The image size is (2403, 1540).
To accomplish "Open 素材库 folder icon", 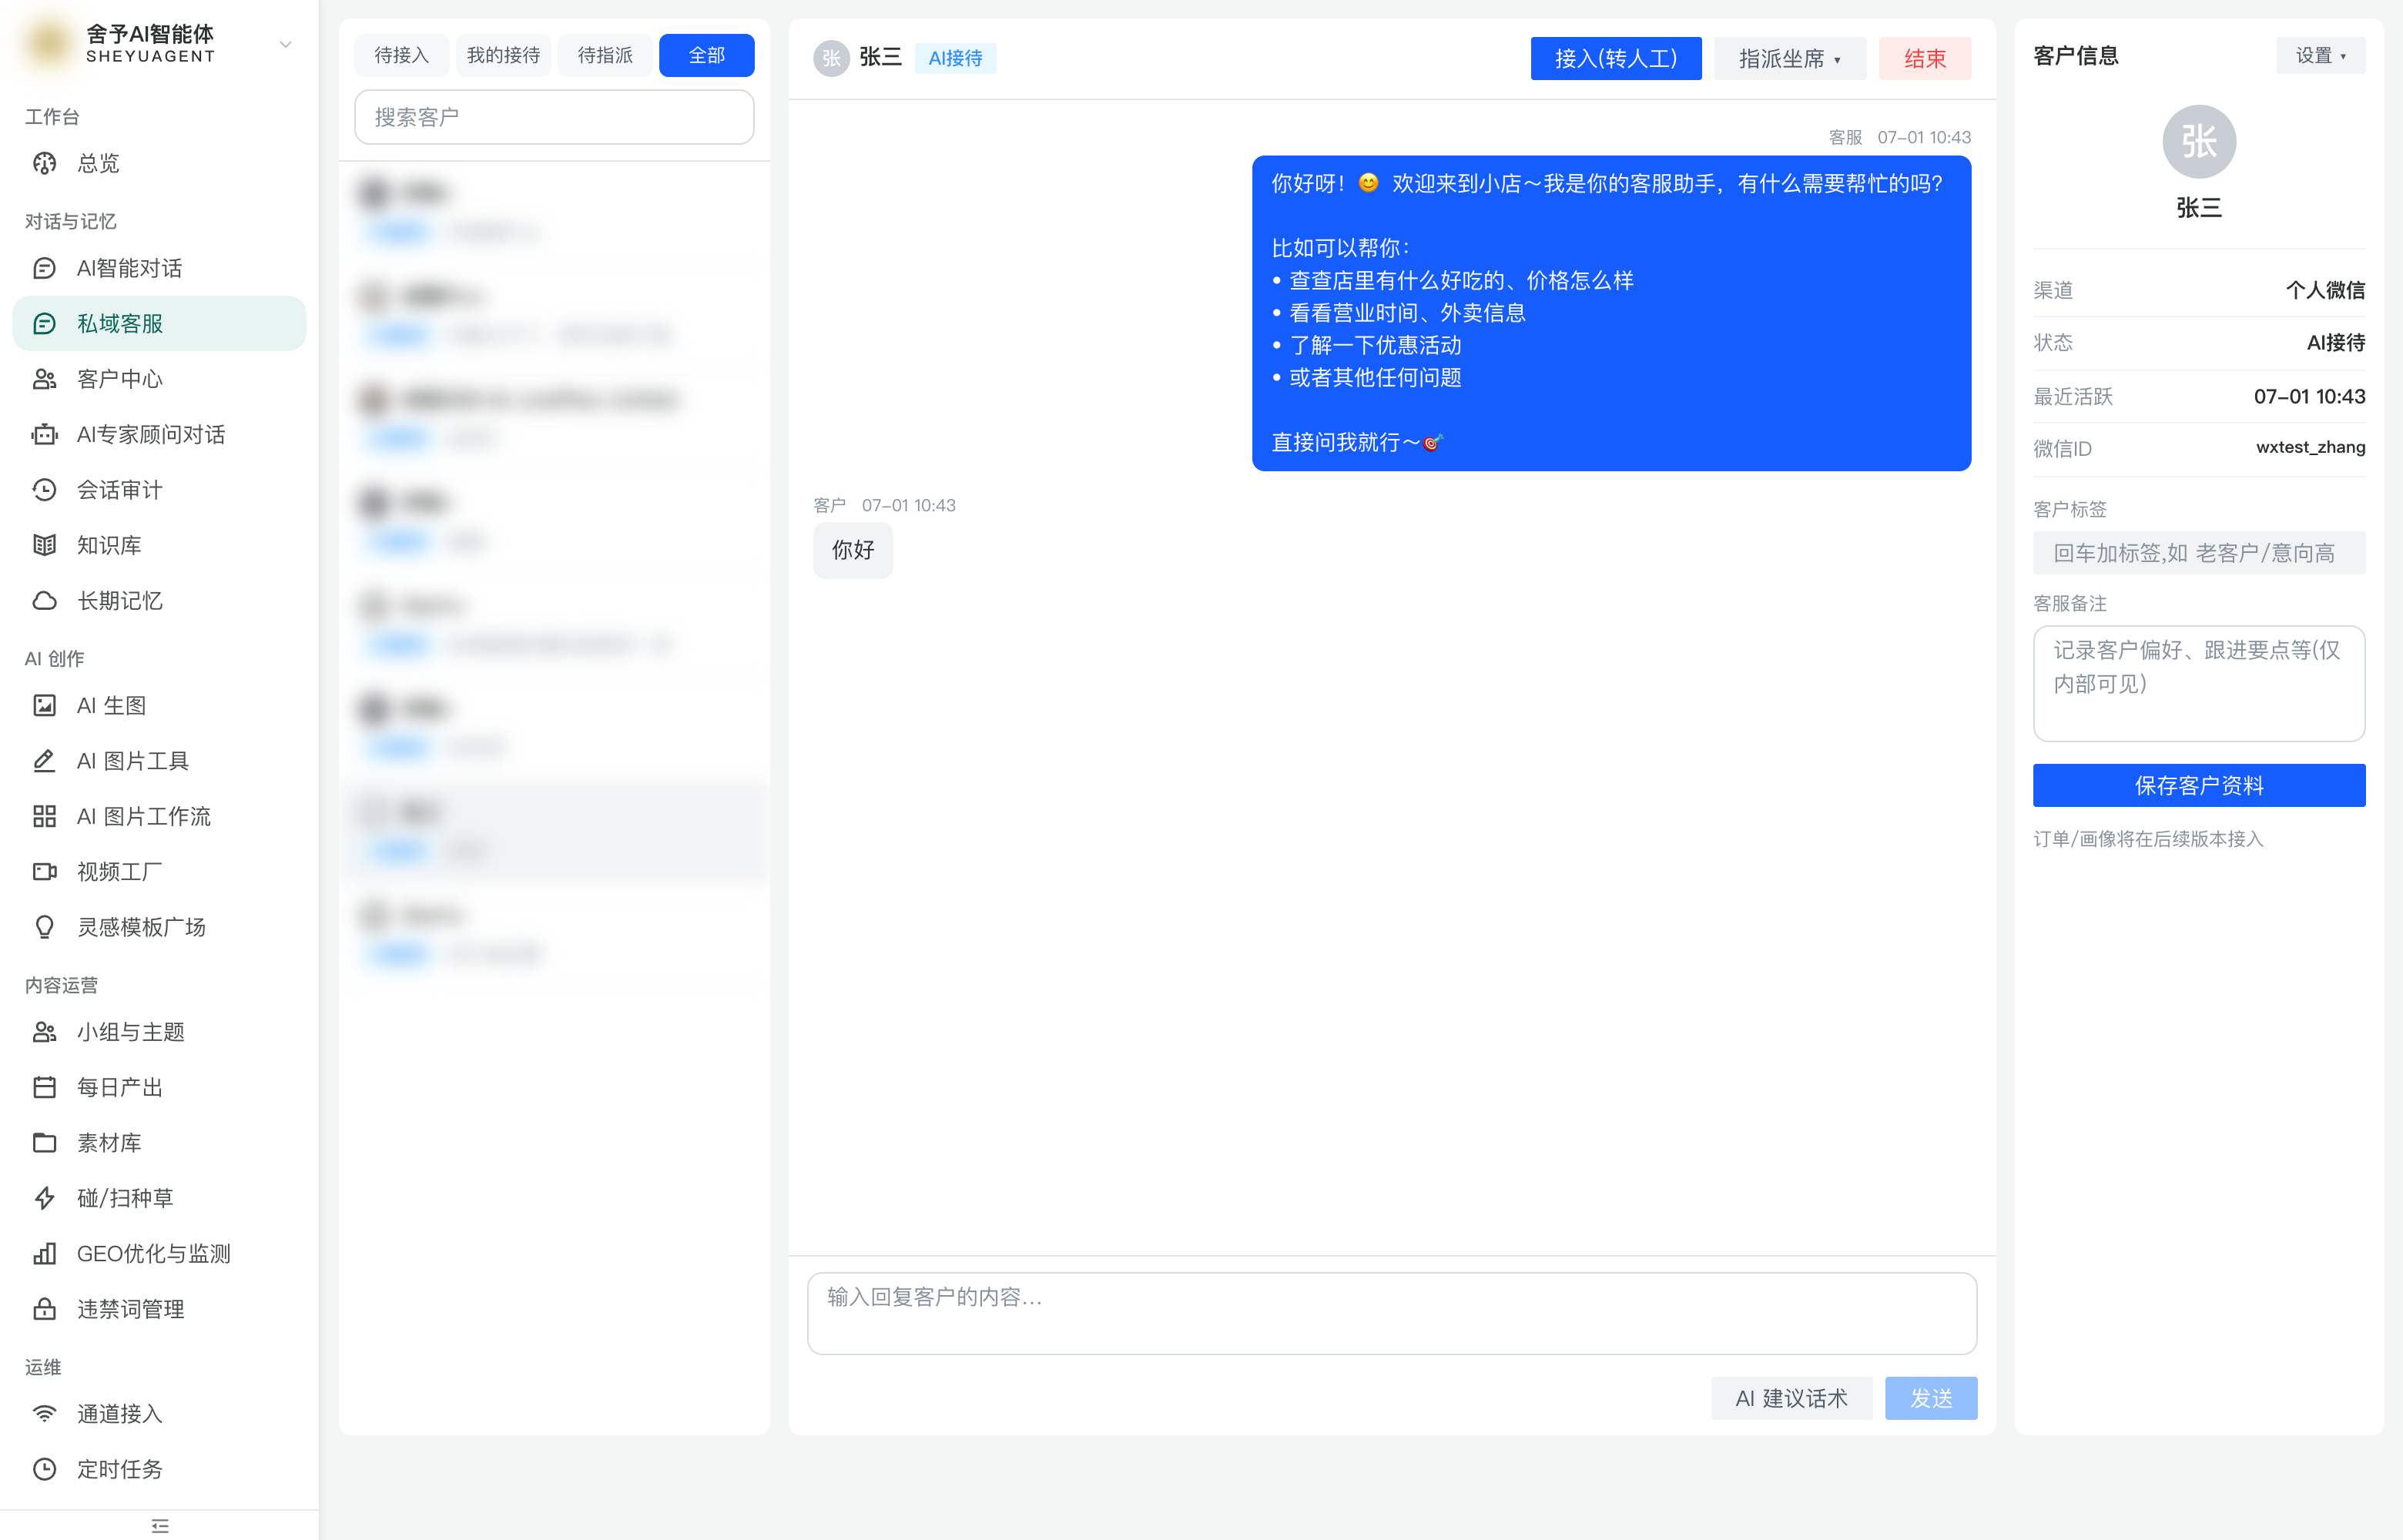I will click(x=44, y=1143).
